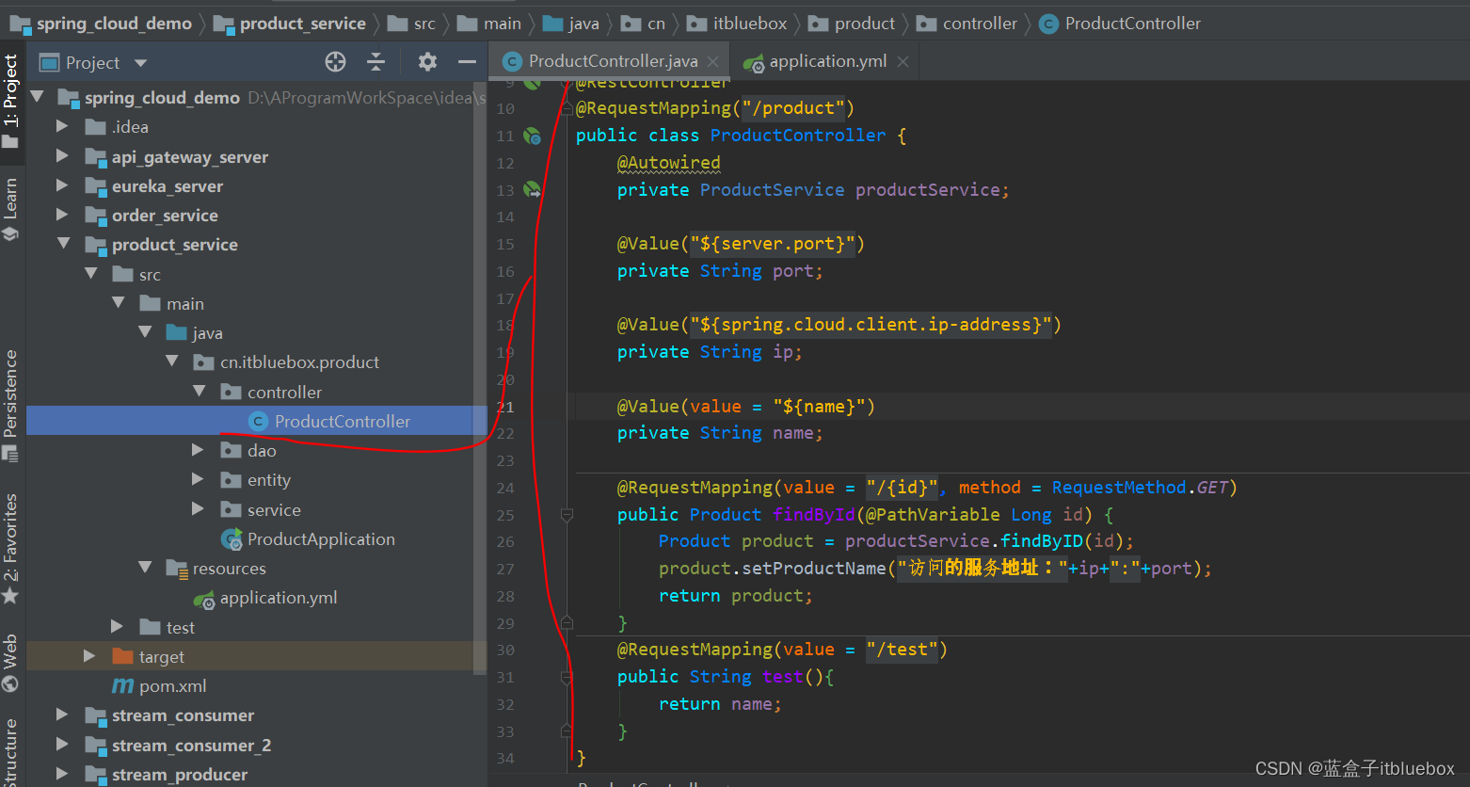Collapse the resources folder arrow
Image resolution: width=1470 pixels, height=787 pixels.
tap(145, 568)
